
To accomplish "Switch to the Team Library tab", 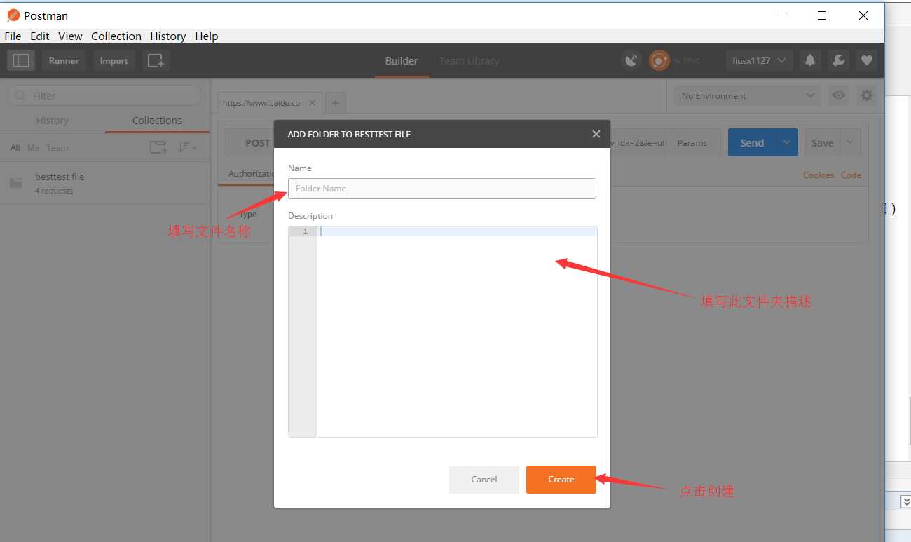I will tap(469, 61).
